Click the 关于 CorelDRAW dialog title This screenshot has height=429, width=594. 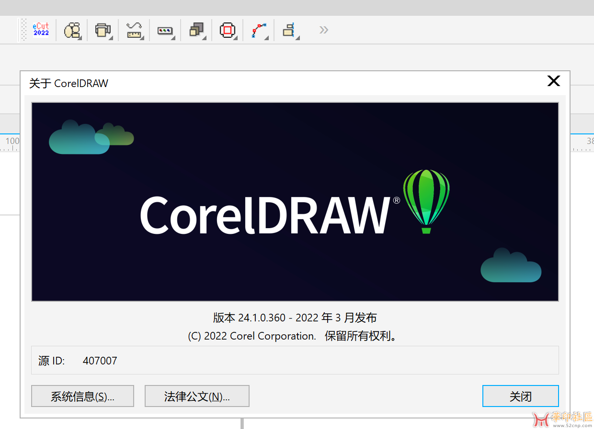point(69,83)
